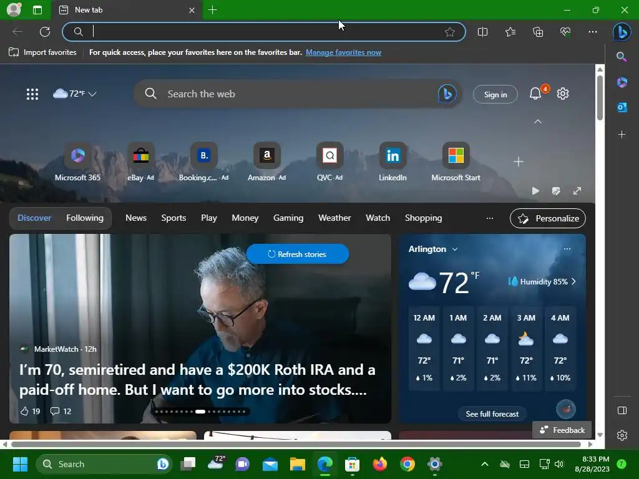
Task: Show hidden system tray icons
Action: pos(484,464)
